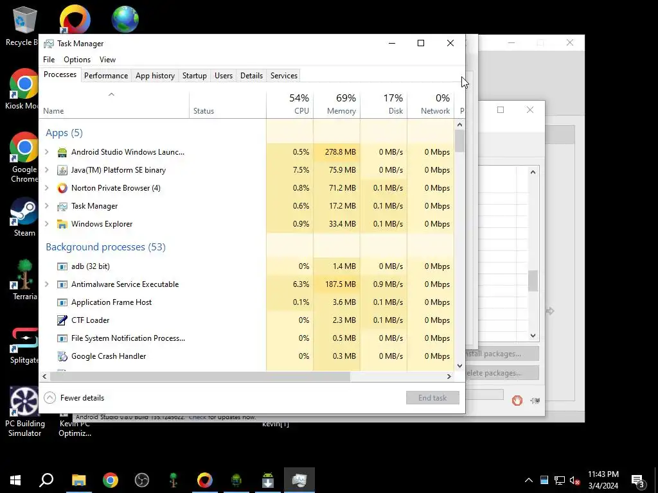Screen dimensions: 658x493
Task: Click the End task button
Action: point(432,398)
